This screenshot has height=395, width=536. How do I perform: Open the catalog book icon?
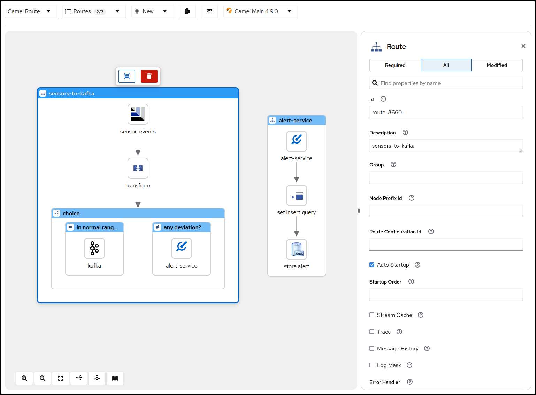[x=115, y=378]
